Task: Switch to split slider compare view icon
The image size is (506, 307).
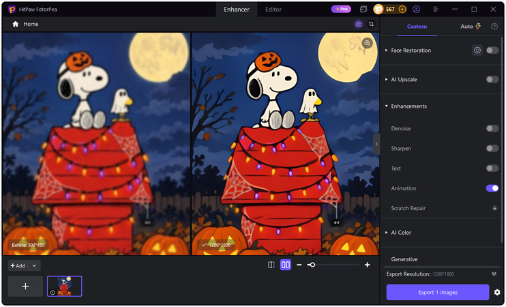Action: click(x=271, y=265)
